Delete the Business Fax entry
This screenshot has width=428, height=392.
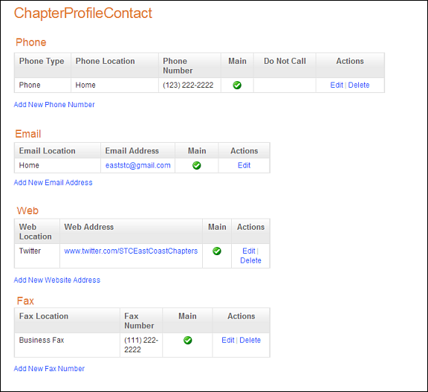click(250, 340)
